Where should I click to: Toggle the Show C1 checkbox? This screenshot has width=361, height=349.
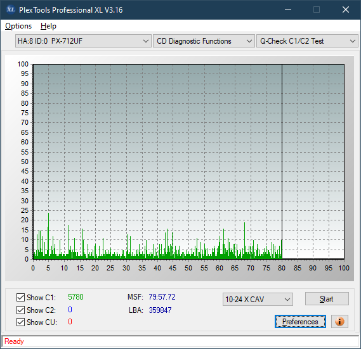tap(20, 297)
